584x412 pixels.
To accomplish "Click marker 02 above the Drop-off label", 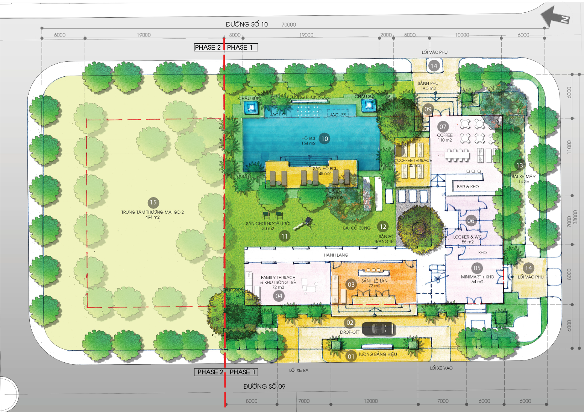I will click(x=350, y=322).
